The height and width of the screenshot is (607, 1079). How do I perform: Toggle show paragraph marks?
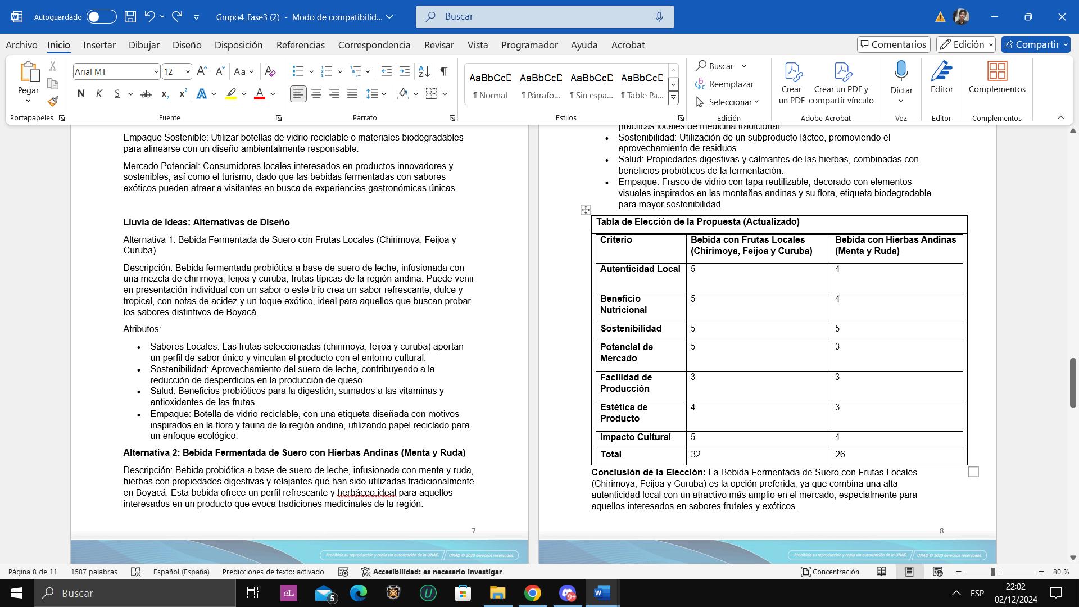tap(444, 71)
